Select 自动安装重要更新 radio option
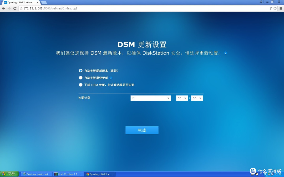The image size is (284, 177). tap(81, 78)
